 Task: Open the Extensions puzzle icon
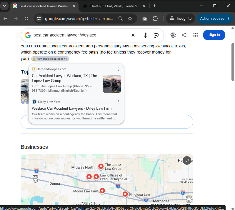click(x=155, y=19)
